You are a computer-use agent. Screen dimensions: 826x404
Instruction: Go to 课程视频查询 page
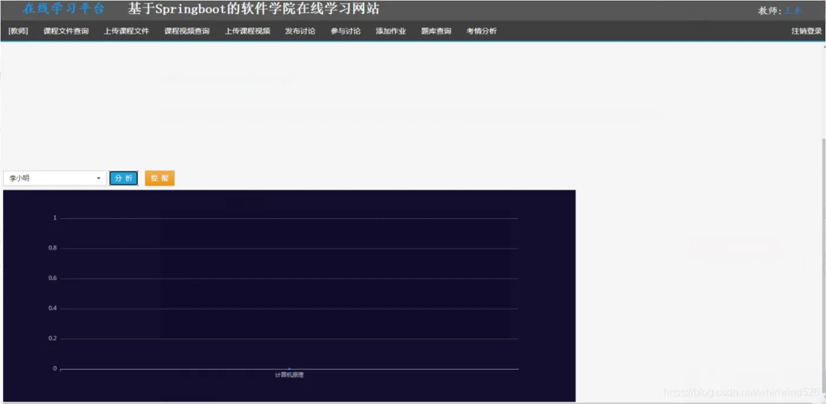[186, 31]
